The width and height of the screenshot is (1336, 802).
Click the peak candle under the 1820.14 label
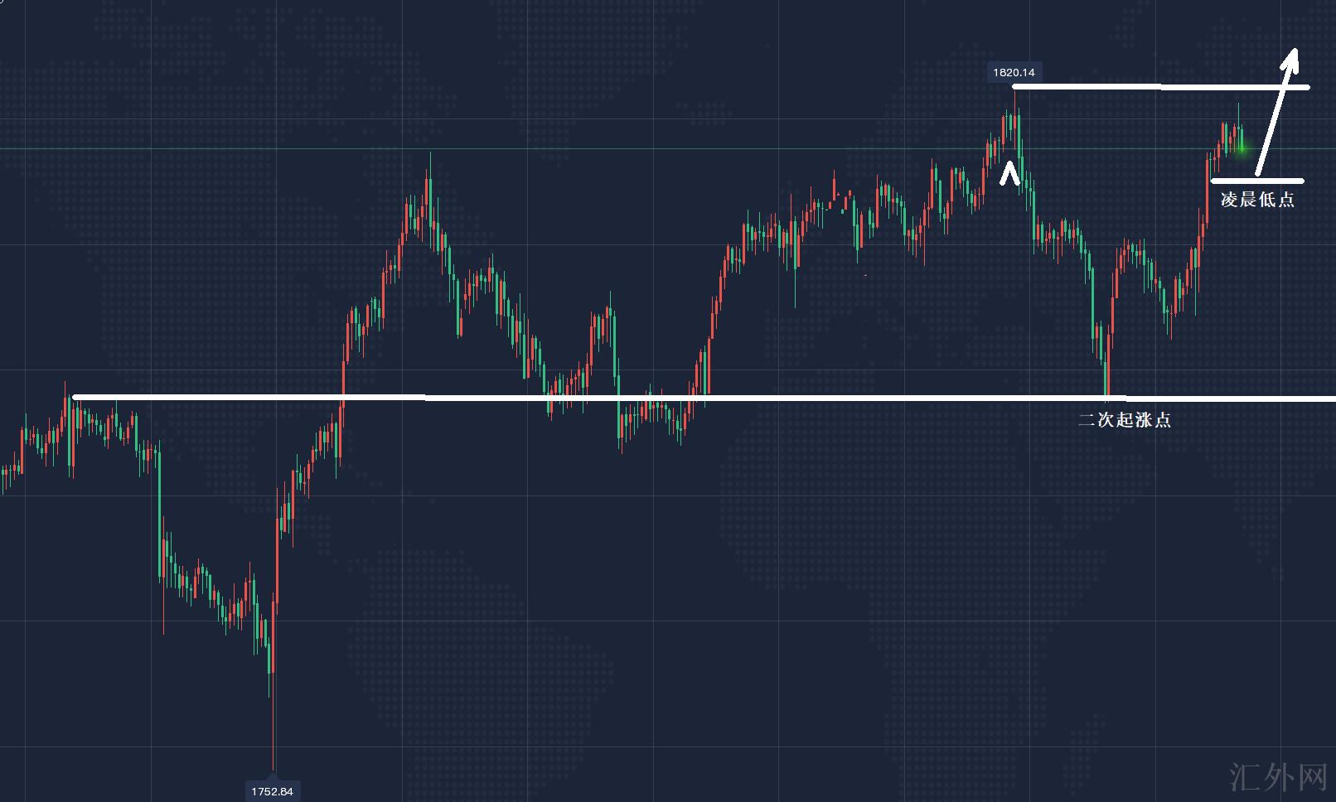point(1014,120)
